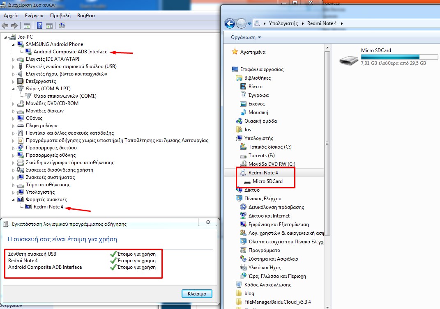The height and width of the screenshot is (309, 440).
Task: Select the Τόμοι αποθήκευσης category
Action: [x=48, y=185]
